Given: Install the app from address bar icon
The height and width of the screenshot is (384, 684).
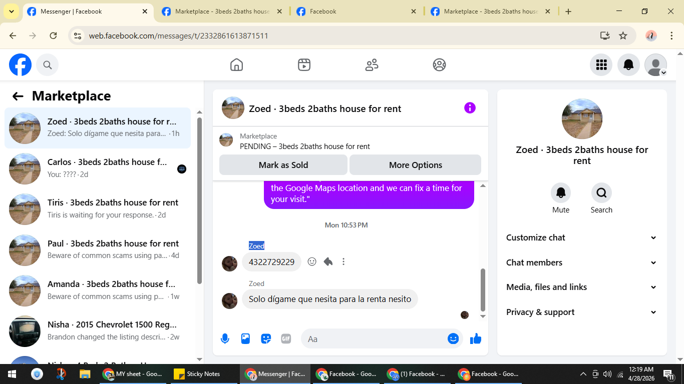Looking at the screenshot, I should tap(605, 35).
